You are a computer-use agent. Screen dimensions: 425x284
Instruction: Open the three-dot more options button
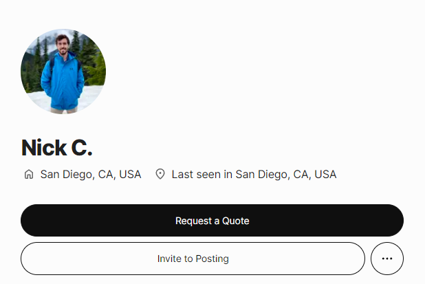pyautogui.click(x=386, y=259)
